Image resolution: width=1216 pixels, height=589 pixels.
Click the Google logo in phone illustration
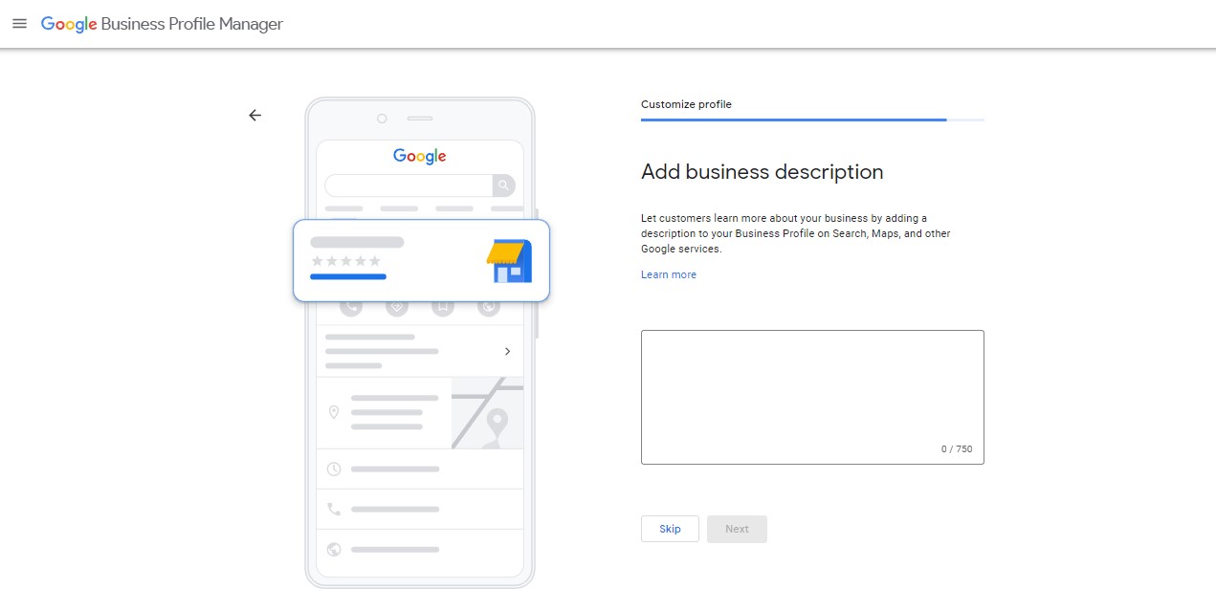pos(420,156)
